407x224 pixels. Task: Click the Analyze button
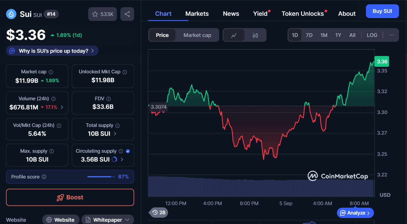pos(355,213)
